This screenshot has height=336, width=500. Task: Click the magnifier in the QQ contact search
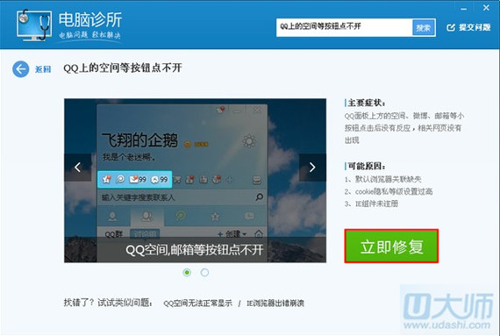260,197
